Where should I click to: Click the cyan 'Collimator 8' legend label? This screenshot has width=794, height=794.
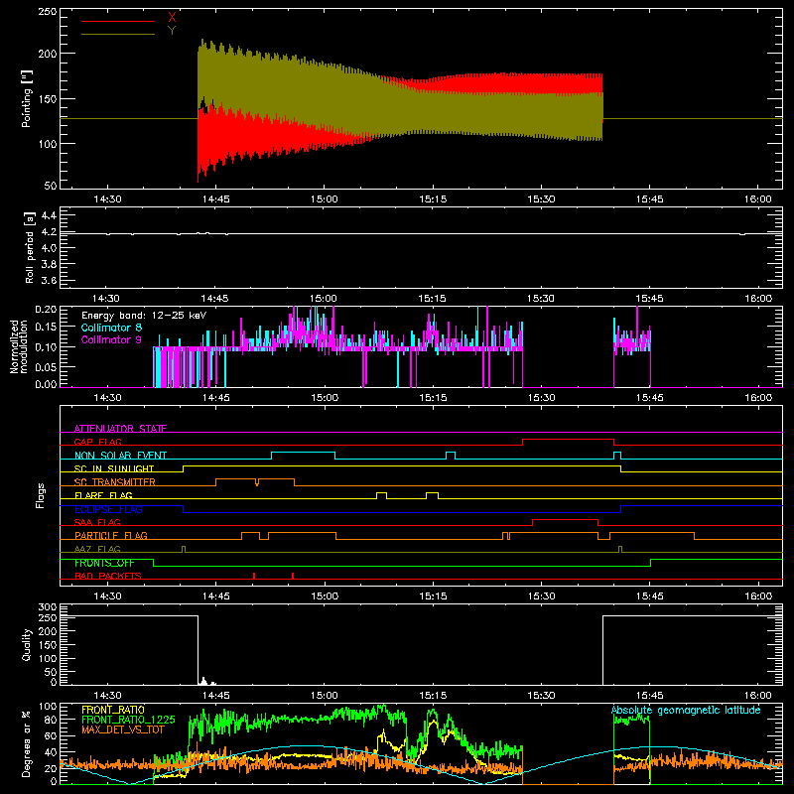tap(111, 328)
